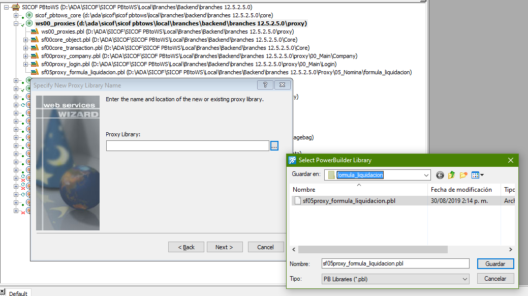Click the SICOF PBtoWS workspace icon

coord(16,7)
